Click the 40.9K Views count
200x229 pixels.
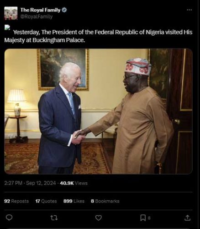74,183
